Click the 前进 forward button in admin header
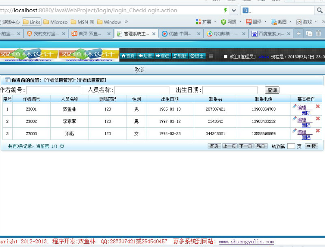The height and width of the screenshot is (247, 325). click(162, 56)
